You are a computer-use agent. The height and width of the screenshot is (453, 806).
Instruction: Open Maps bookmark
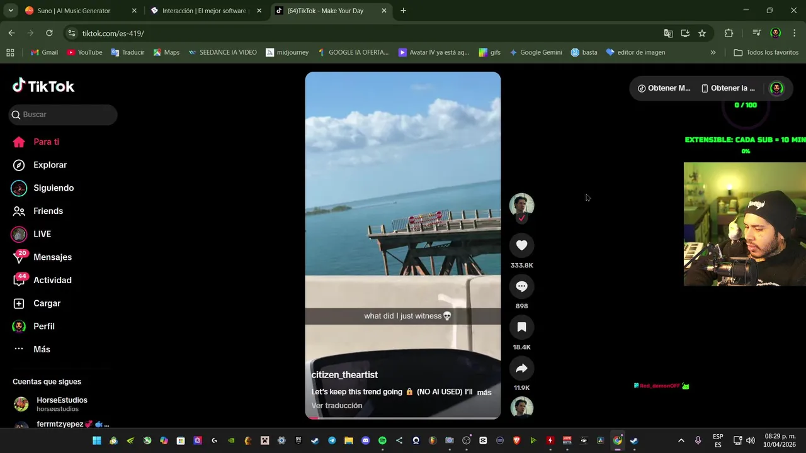[166, 52]
